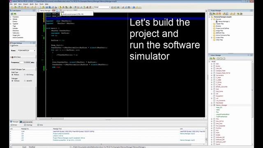Screen dimensions: 263x148
Task: Open the Tools menu
Action: point(42,4)
